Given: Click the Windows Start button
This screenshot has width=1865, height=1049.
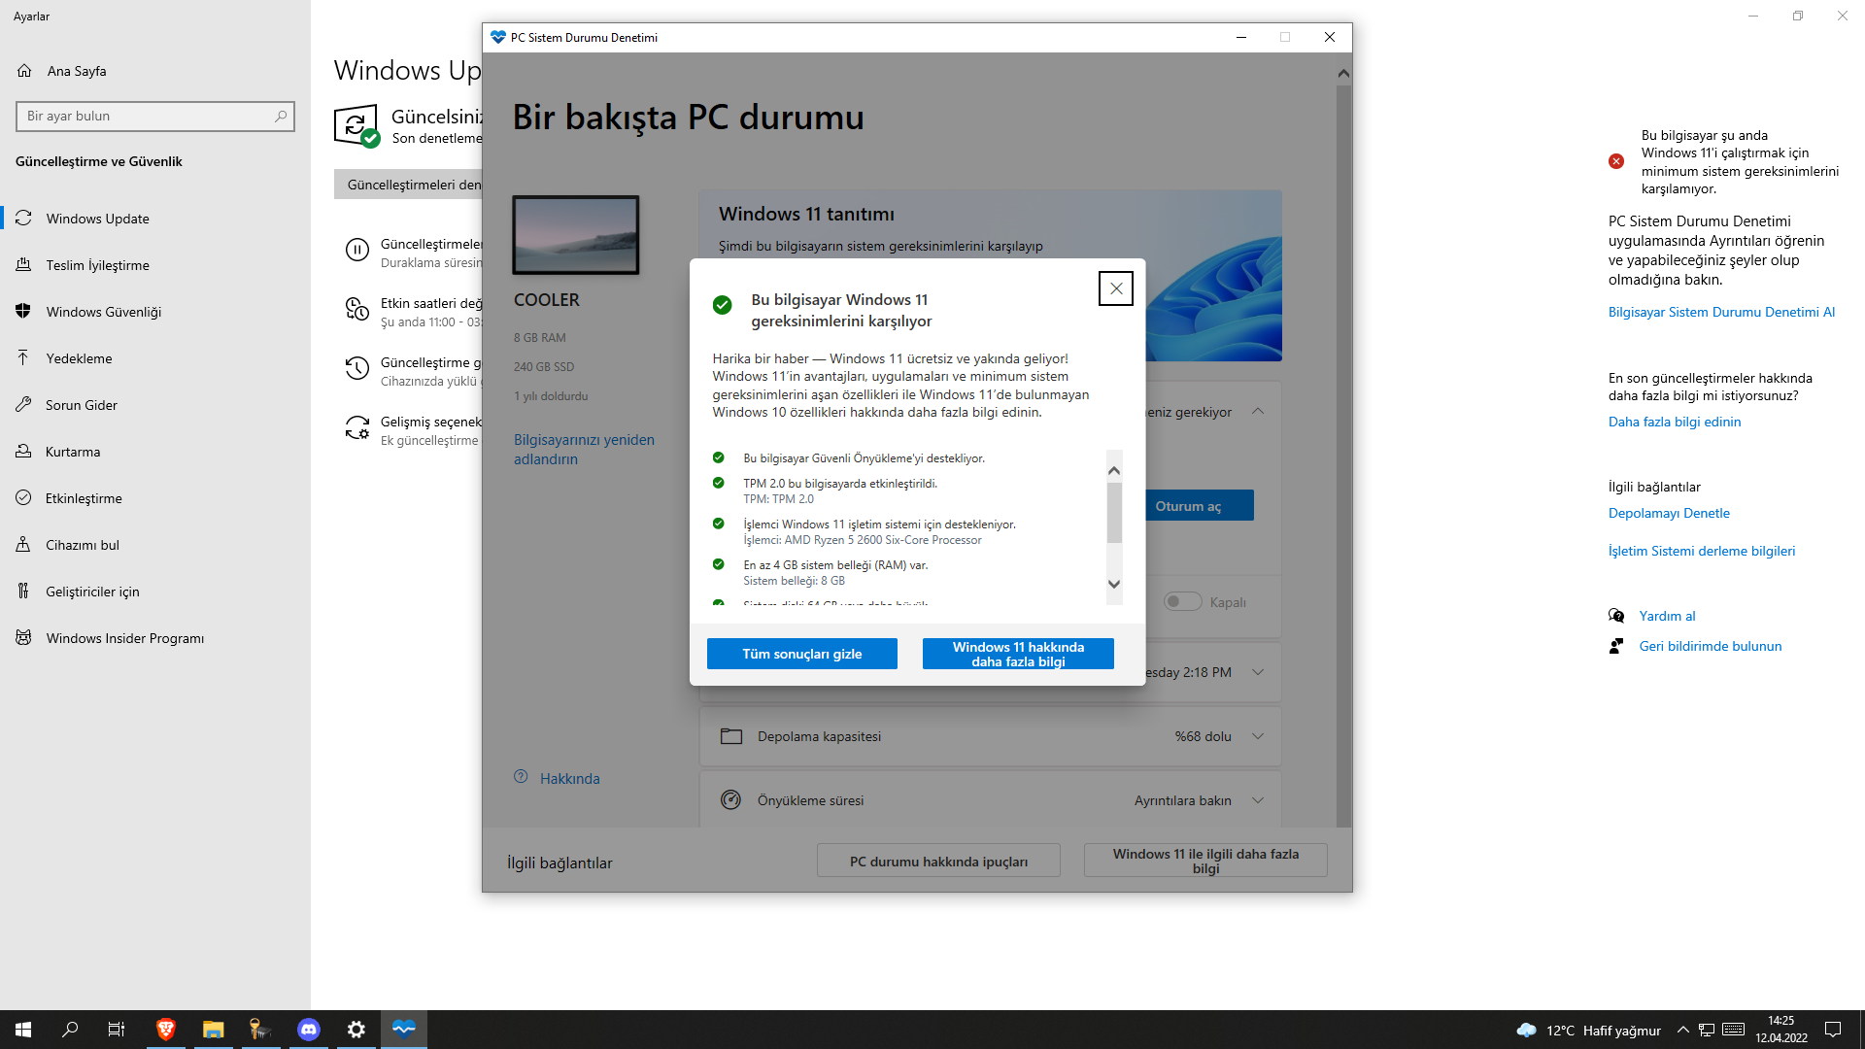Looking at the screenshot, I should 23,1030.
